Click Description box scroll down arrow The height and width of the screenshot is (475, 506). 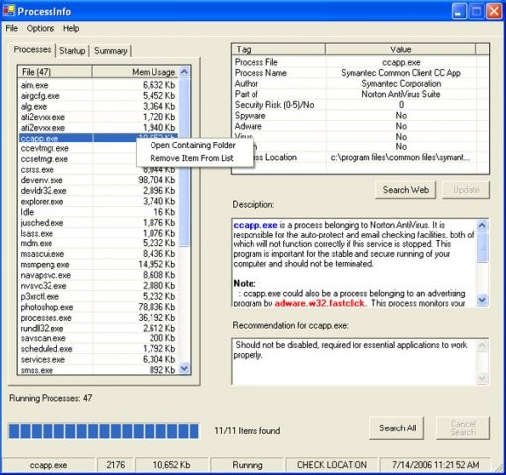click(482, 300)
